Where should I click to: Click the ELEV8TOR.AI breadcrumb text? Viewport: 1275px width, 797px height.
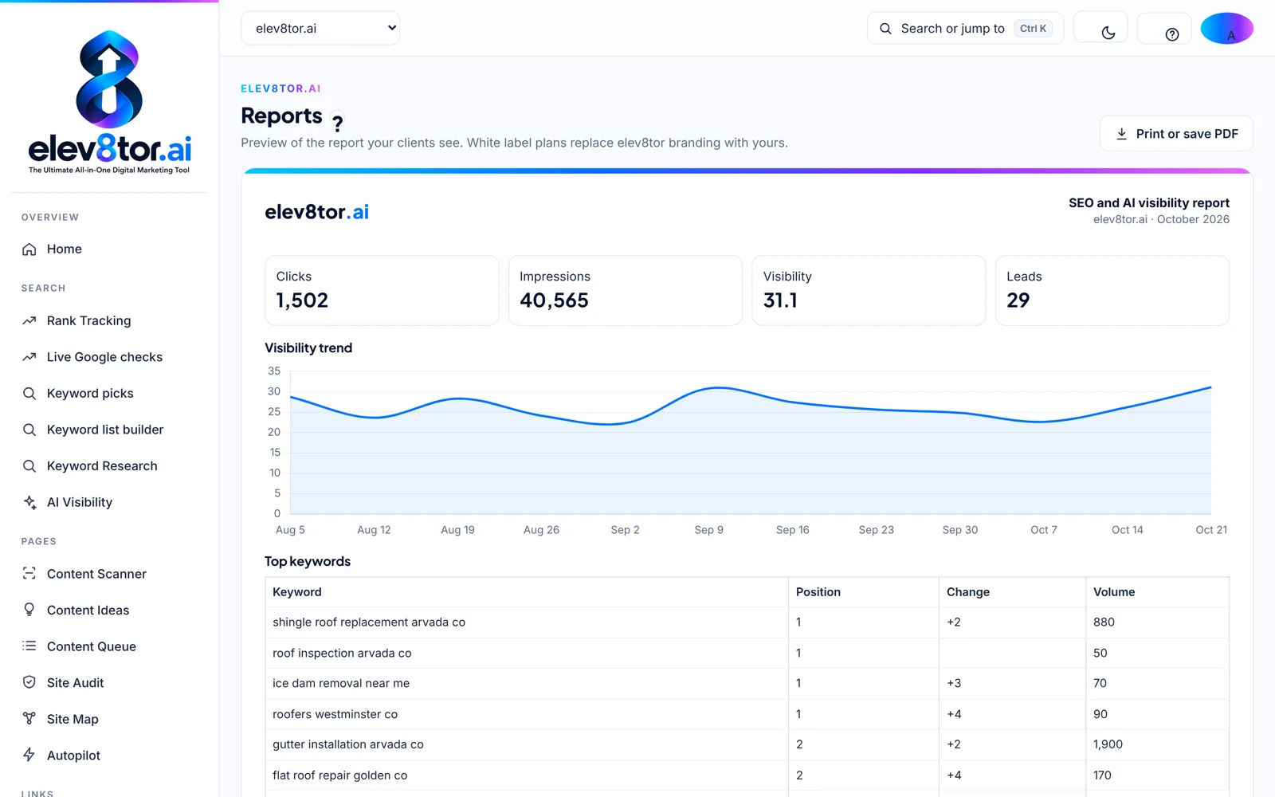(x=281, y=88)
